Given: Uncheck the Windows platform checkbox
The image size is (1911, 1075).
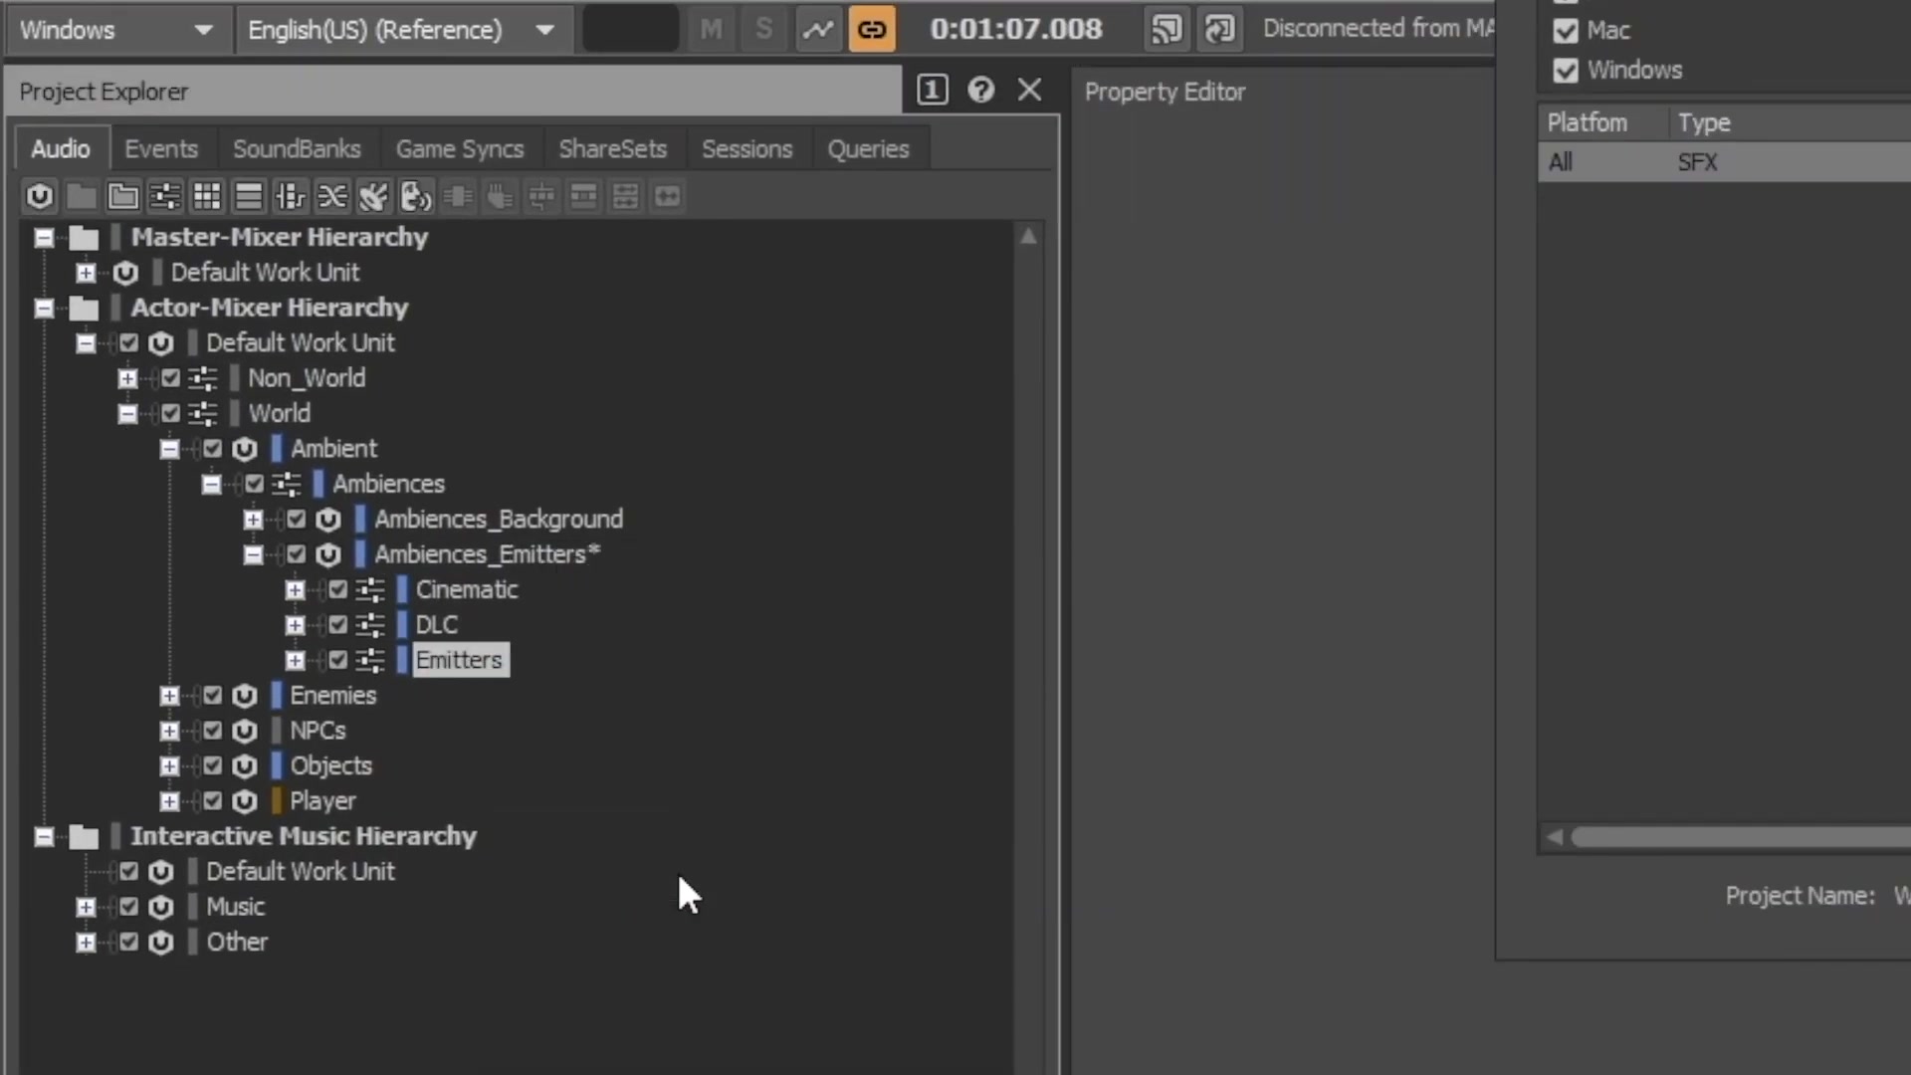Looking at the screenshot, I should [x=1566, y=71].
